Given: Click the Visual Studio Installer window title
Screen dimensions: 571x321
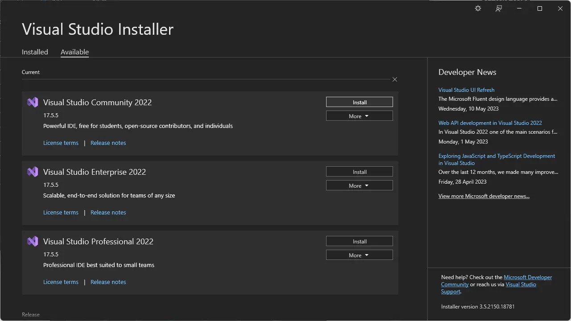Looking at the screenshot, I should point(98,29).
